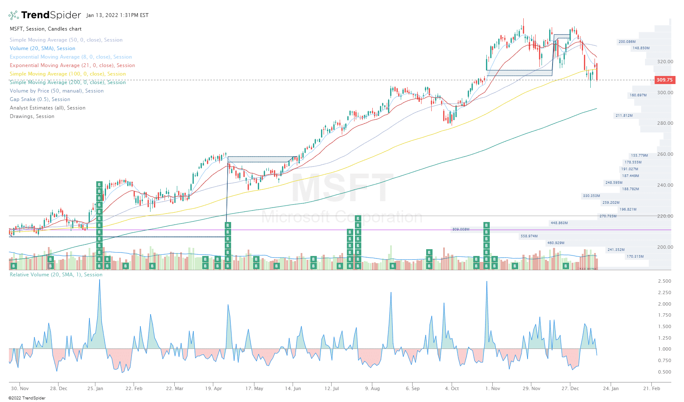Click the 330.353M volume-by-price label
This screenshot has width=684, height=402.
(x=592, y=196)
